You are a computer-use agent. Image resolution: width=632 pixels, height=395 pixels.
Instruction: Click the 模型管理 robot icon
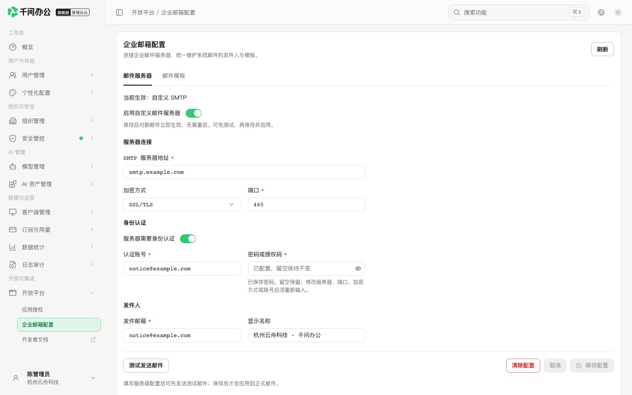click(x=13, y=166)
